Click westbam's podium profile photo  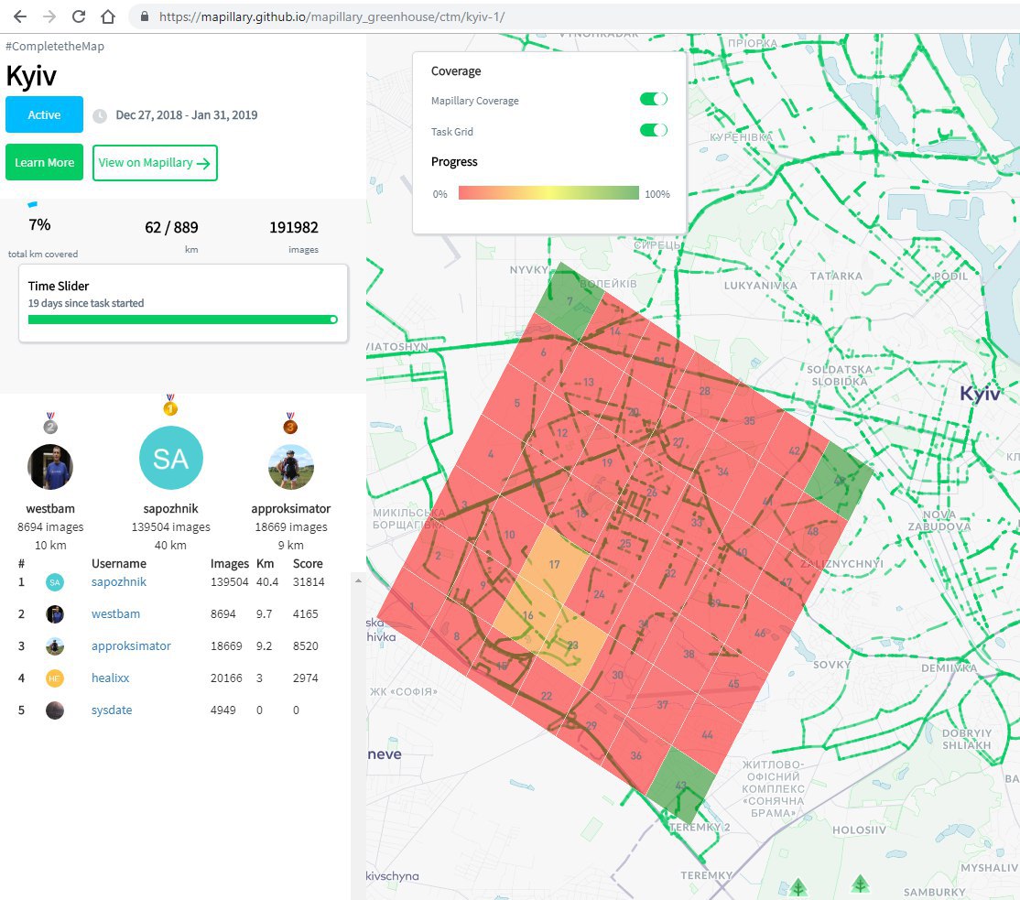coord(50,466)
